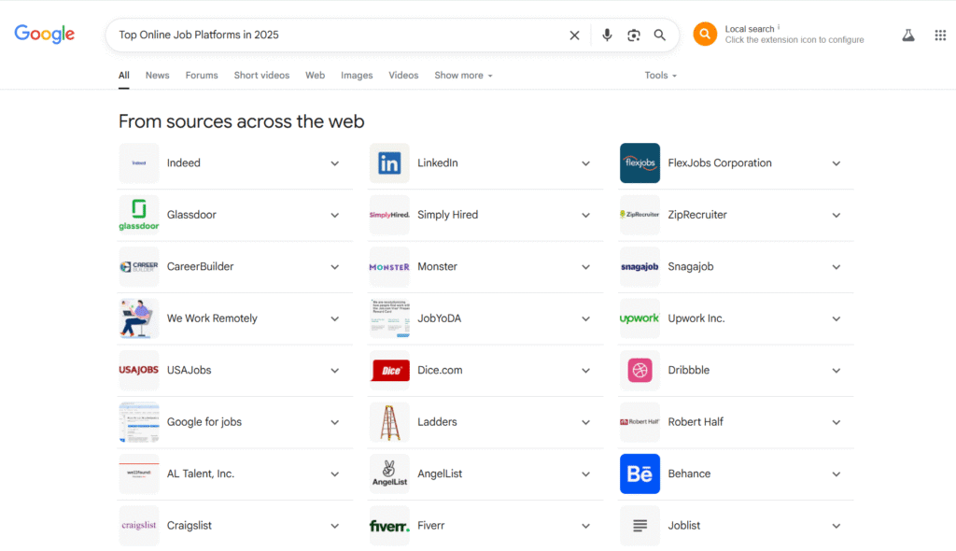Click the Google logo
This screenshot has width=956, height=551.
point(45,35)
